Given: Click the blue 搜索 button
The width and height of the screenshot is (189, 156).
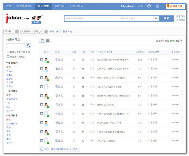Looking at the screenshot, I should pos(166,19).
